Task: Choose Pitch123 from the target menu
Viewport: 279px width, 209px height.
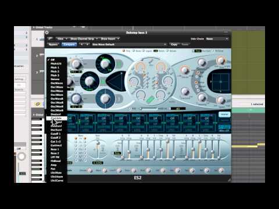Action: tap(56, 64)
